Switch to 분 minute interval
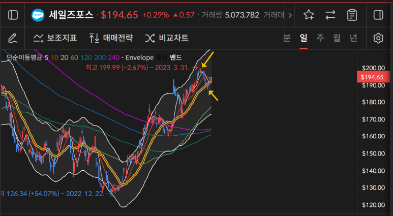 point(286,38)
